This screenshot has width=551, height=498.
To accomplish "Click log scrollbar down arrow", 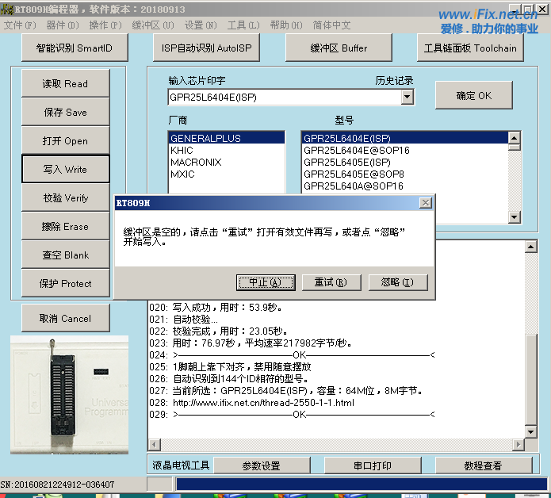I will [x=530, y=431].
